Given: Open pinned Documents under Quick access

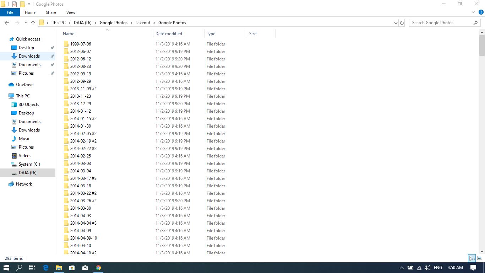Looking at the screenshot, I should tap(29, 65).
